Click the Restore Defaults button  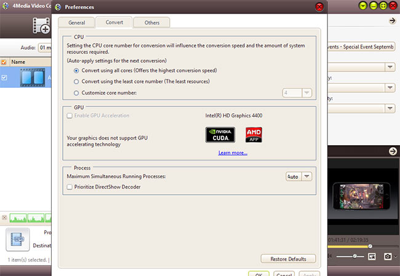288,259
